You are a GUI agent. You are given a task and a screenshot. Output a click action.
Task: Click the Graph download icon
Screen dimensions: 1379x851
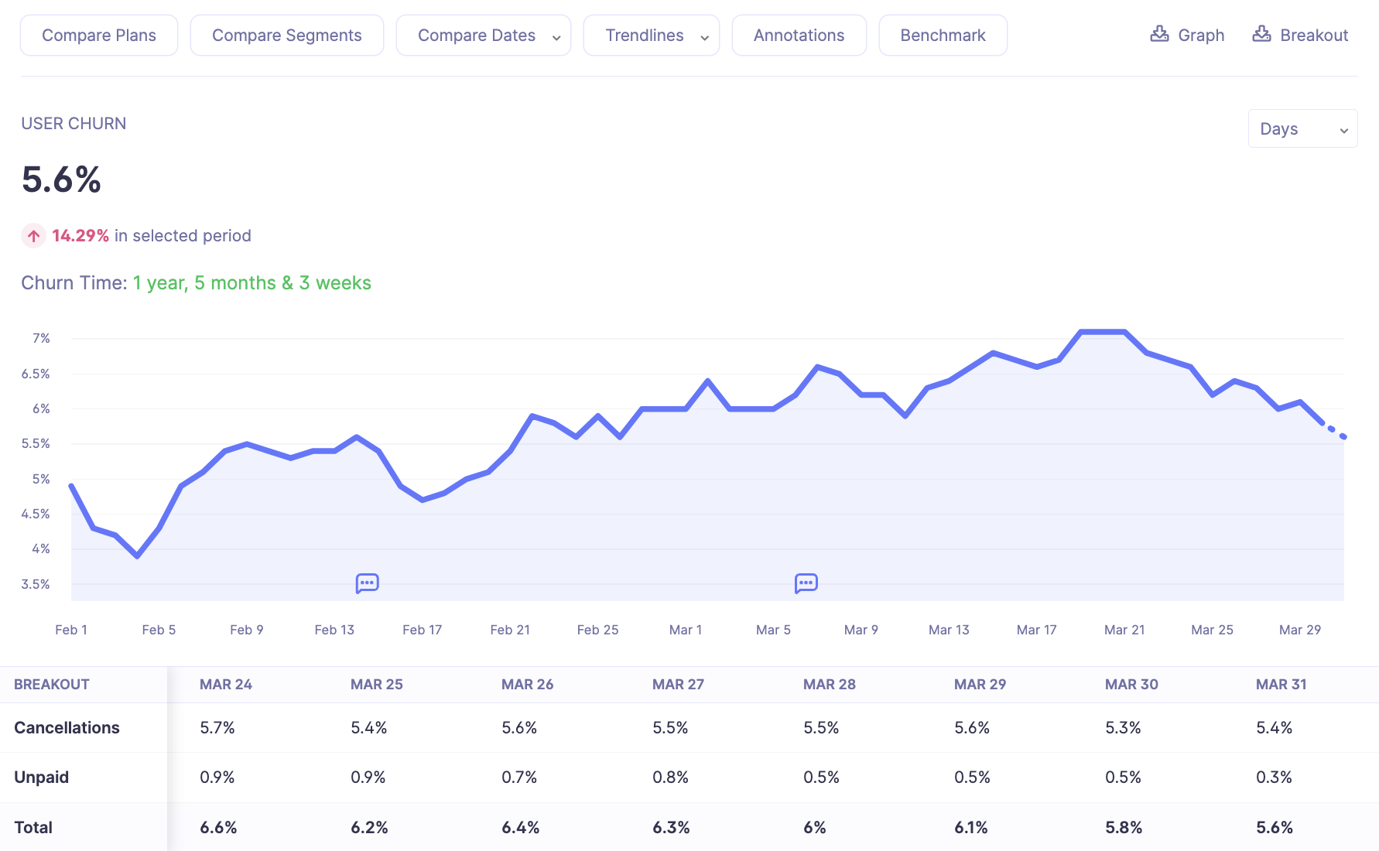[x=1159, y=34]
